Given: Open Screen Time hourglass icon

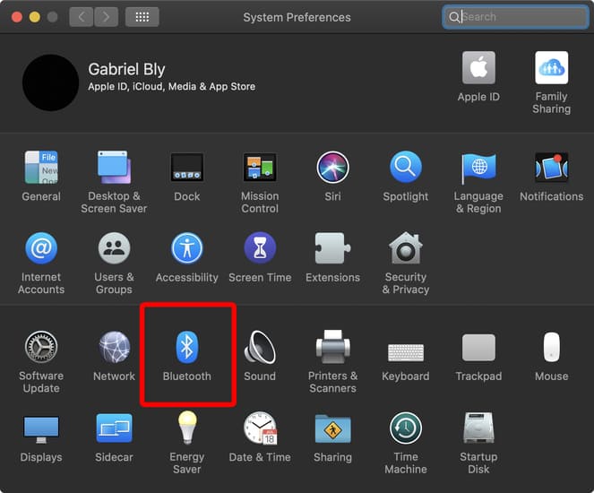Looking at the screenshot, I should coord(260,248).
